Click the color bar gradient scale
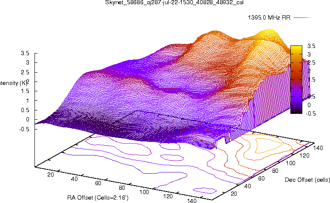 [x=296, y=79]
